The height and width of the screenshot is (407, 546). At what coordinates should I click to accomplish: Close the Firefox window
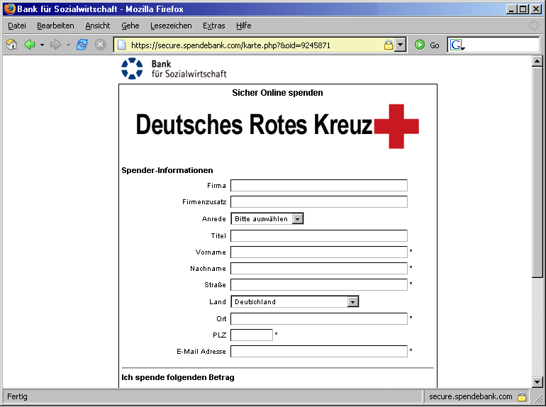(536, 9)
